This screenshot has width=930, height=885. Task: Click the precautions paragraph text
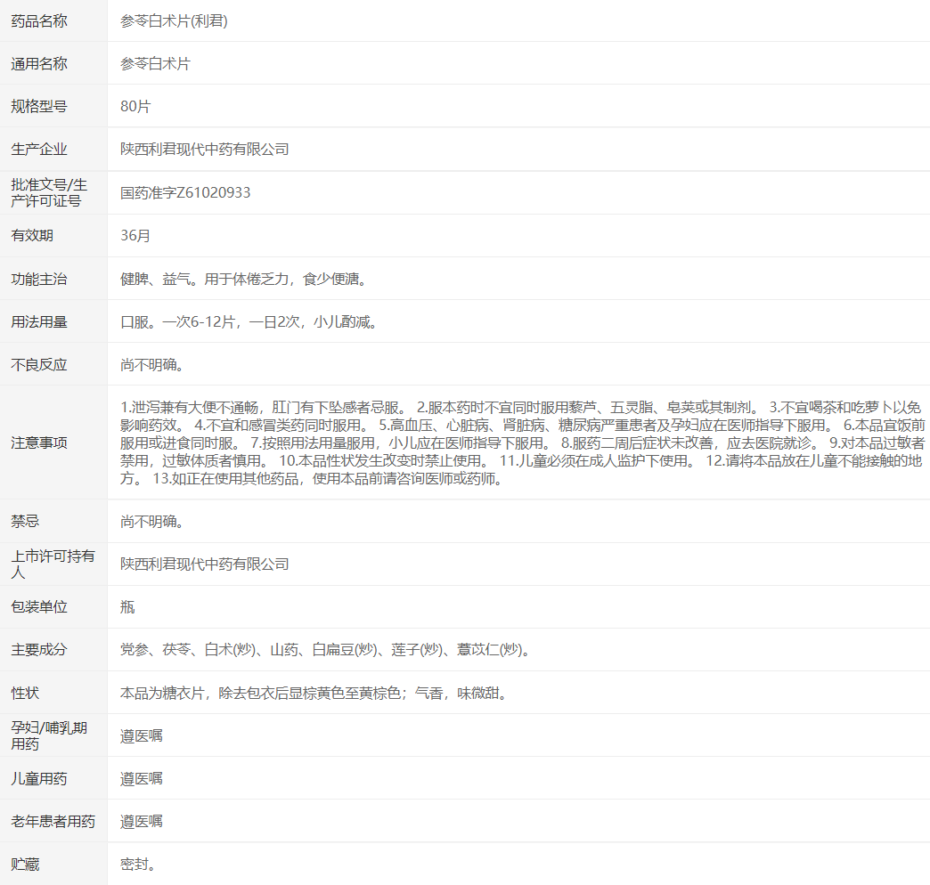[522, 443]
